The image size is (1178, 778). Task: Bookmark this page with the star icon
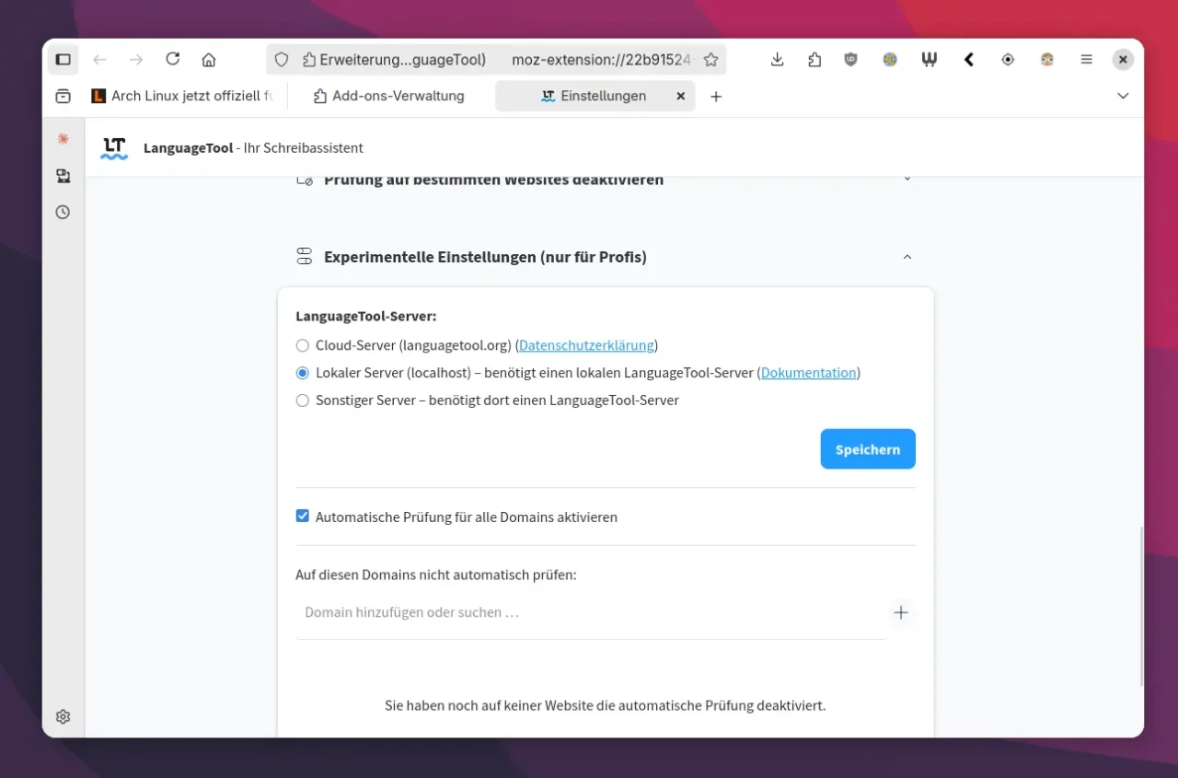[710, 60]
